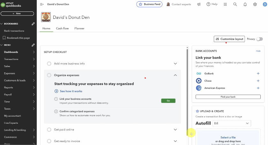Click the Help question mark icon
Screen dimensions: 268x145
[208, 4]
